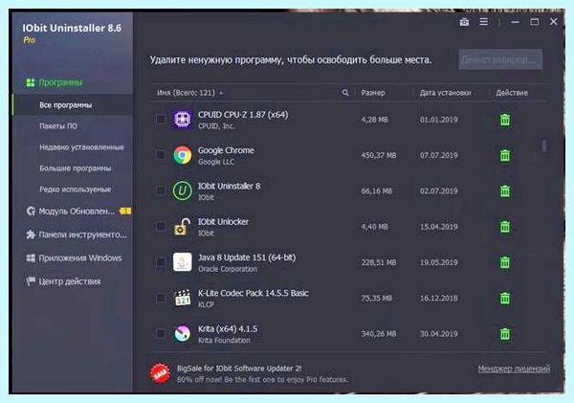Viewport: 574px width, 403px height.
Task: Check the K-Lite Codec Pack checkbox
Action: pos(161,298)
